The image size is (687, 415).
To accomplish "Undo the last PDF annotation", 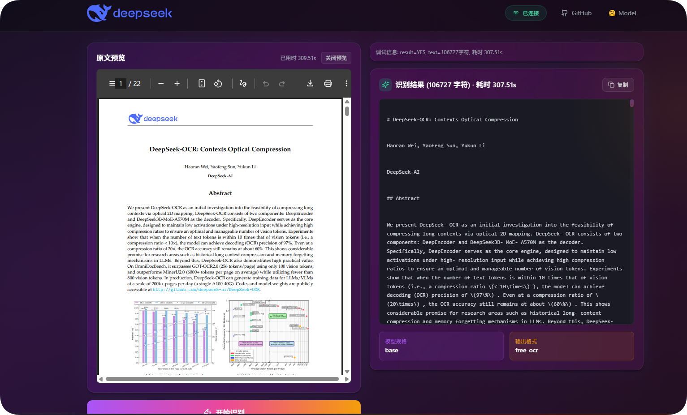I will point(266,83).
